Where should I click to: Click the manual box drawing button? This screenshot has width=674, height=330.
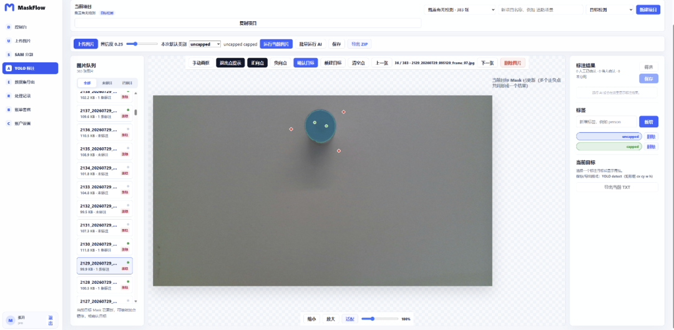click(x=201, y=63)
